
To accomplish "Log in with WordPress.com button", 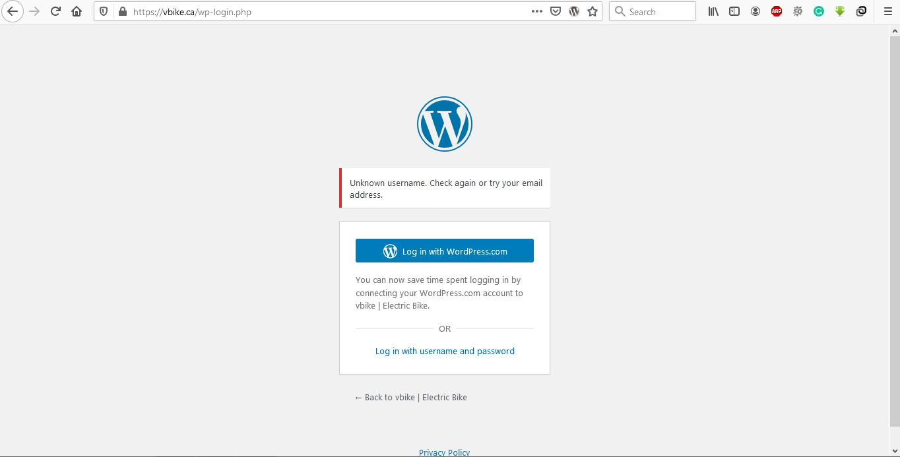I will (x=445, y=251).
